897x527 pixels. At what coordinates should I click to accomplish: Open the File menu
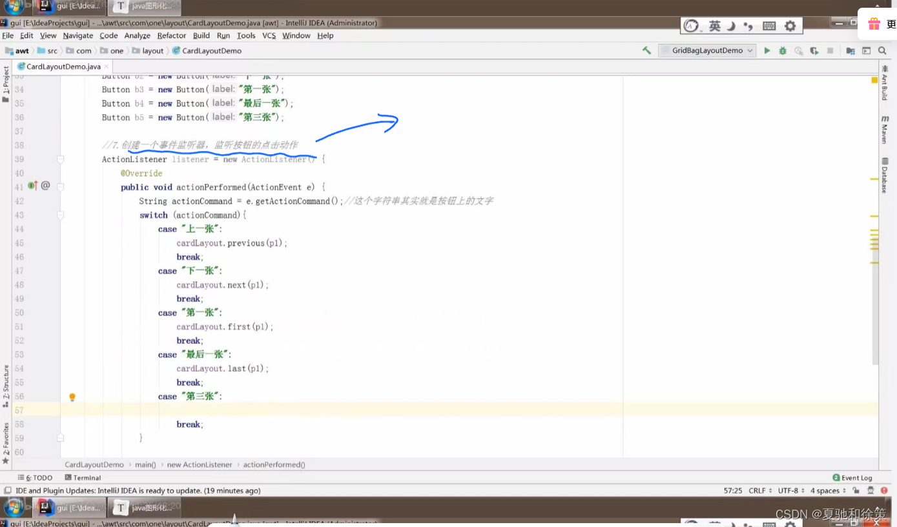pyautogui.click(x=8, y=35)
